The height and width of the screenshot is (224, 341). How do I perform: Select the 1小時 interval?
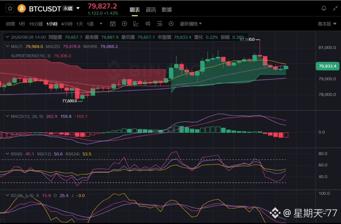coord(52,24)
